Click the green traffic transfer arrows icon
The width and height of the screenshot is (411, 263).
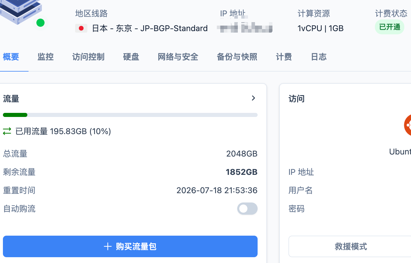point(7,131)
